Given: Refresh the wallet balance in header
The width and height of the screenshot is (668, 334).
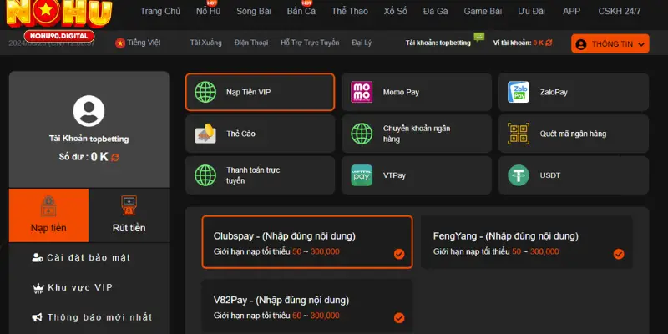Looking at the screenshot, I should click(549, 43).
